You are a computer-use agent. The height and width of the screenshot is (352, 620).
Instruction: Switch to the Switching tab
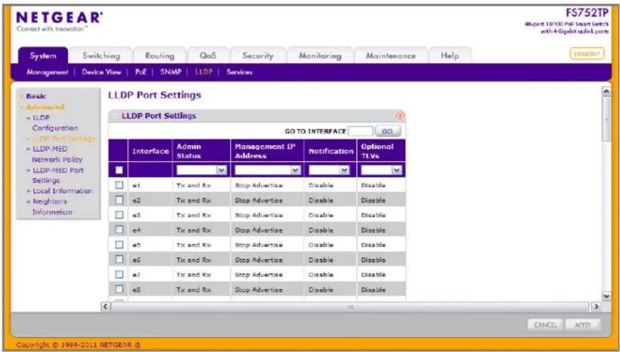click(x=101, y=56)
